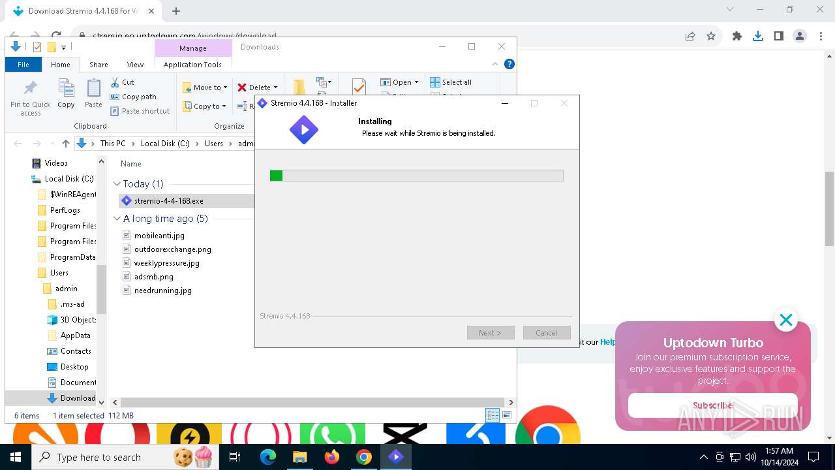Switch to details view icon
835x470 pixels.
493,415
